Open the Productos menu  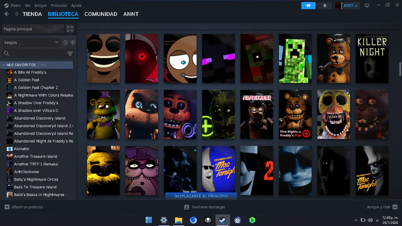tap(59, 5)
